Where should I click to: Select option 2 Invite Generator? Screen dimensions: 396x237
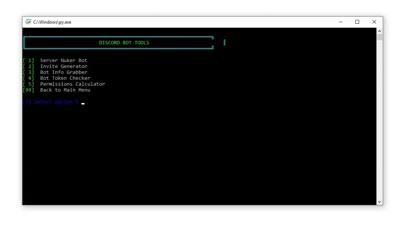coord(63,66)
